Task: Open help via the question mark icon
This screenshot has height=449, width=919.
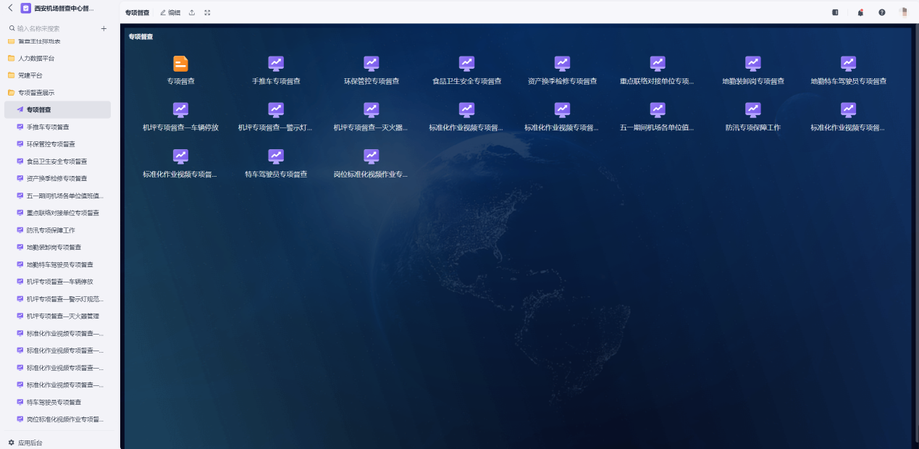Action: pos(882,12)
